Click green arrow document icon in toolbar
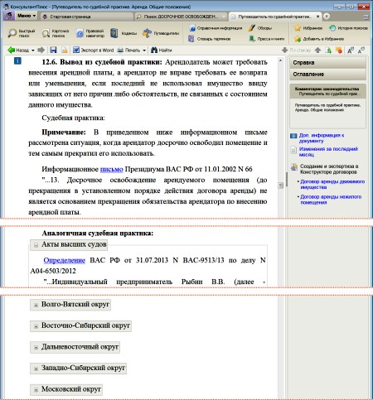The image size is (373, 400). [328, 51]
